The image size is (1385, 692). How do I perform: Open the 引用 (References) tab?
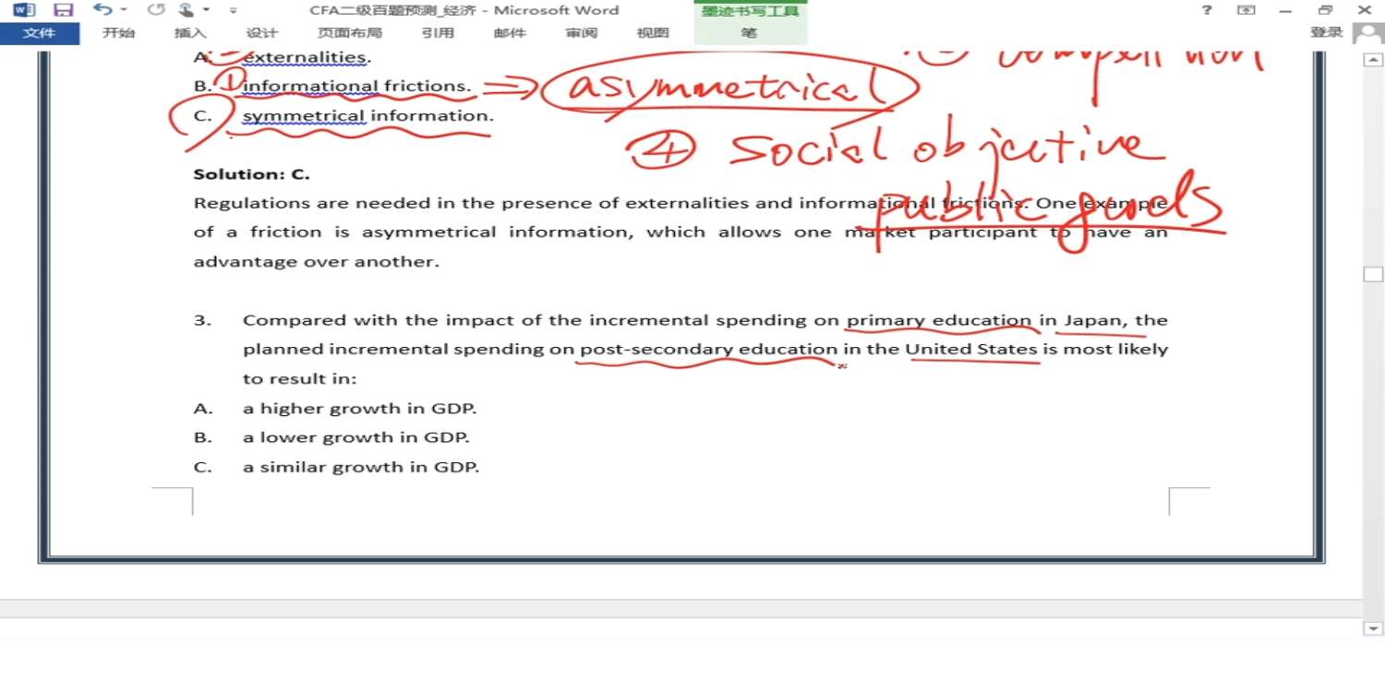438,33
